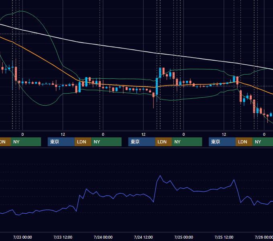Click the LDN session block for 7/25
This screenshot has height=241, width=273.
(244, 142)
